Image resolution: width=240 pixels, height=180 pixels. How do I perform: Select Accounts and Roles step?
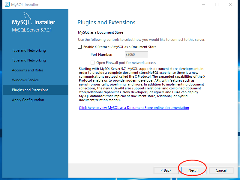click(28, 70)
